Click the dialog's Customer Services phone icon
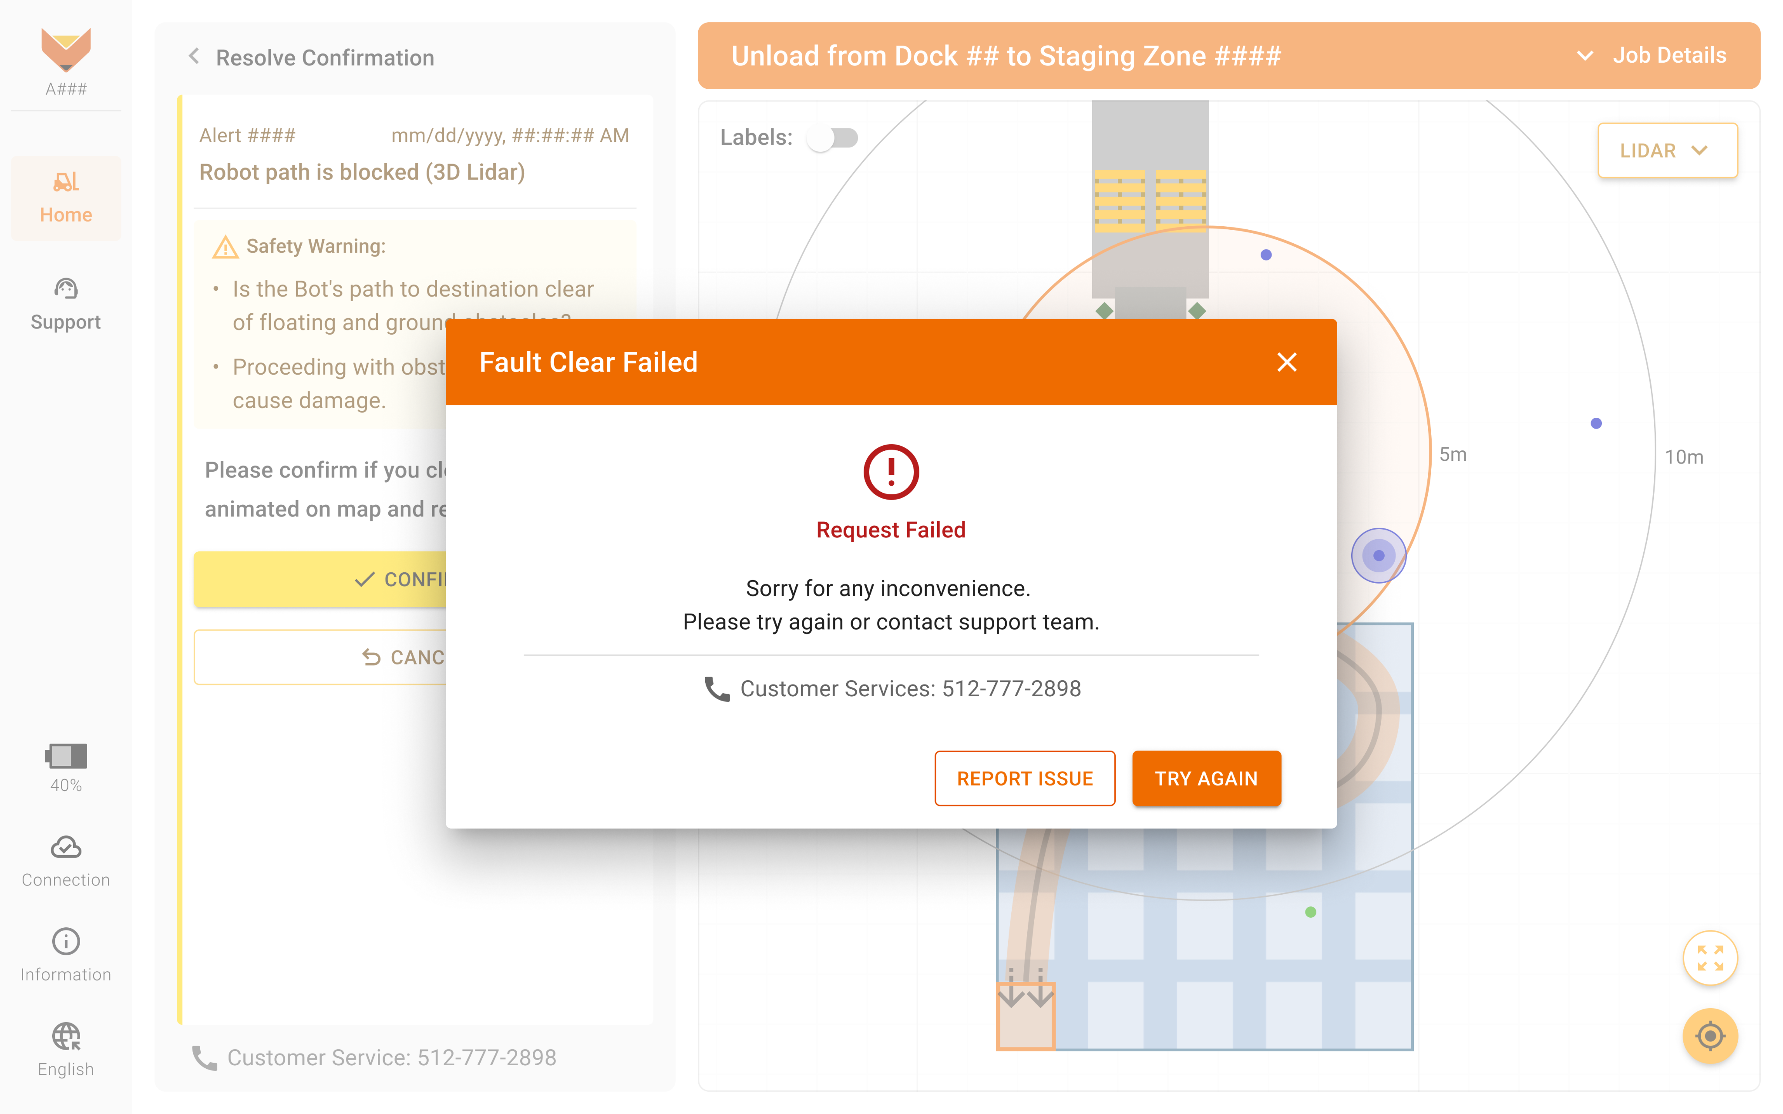Screen dimensions: 1783x1114 (716, 689)
